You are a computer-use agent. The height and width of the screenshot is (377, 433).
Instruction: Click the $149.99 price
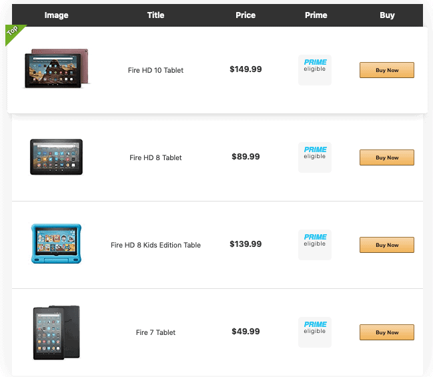pos(246,69)
